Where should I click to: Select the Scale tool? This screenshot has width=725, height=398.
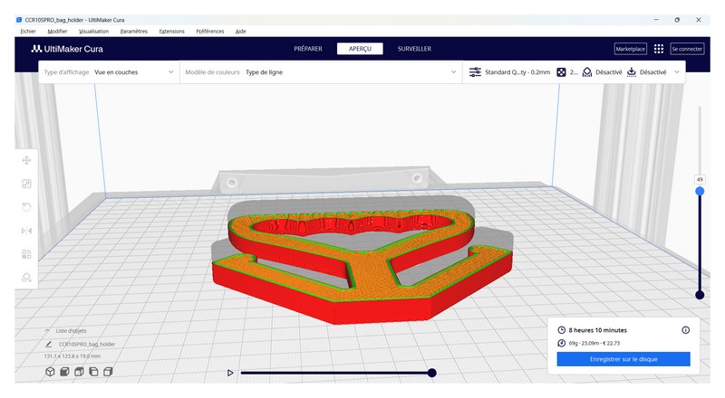(x=26, y=184)
